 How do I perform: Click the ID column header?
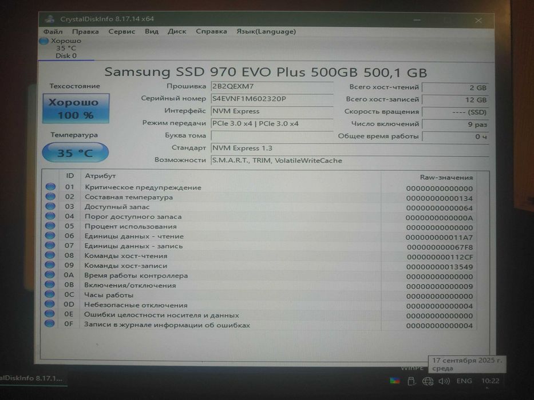[70, 176]
